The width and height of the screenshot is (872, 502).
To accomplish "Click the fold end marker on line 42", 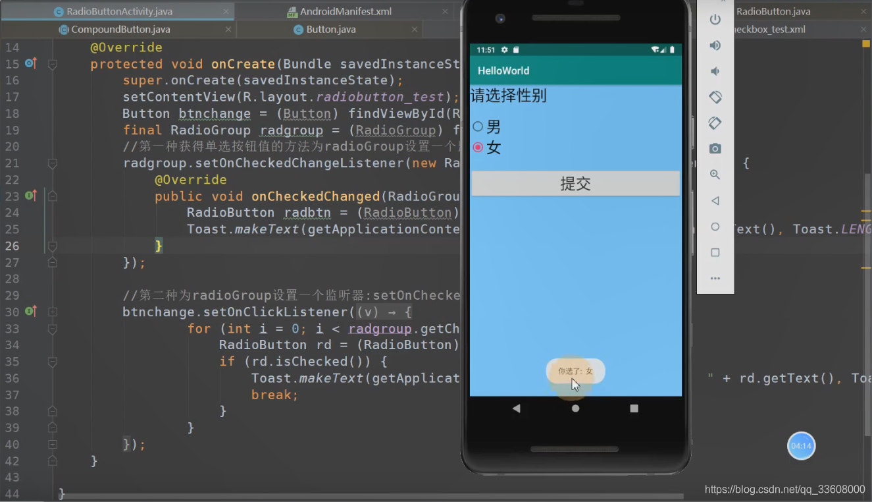I will [x=53, y=460].
